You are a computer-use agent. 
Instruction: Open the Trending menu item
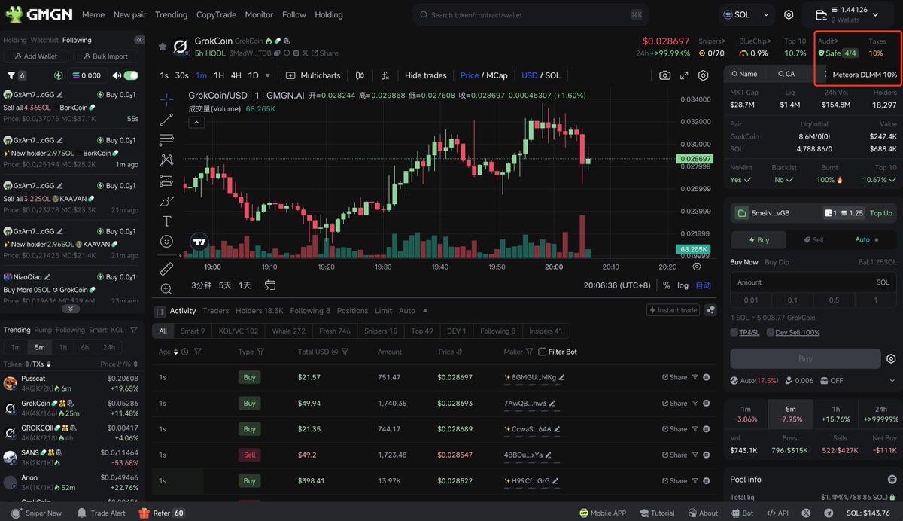tap(171, 14)
